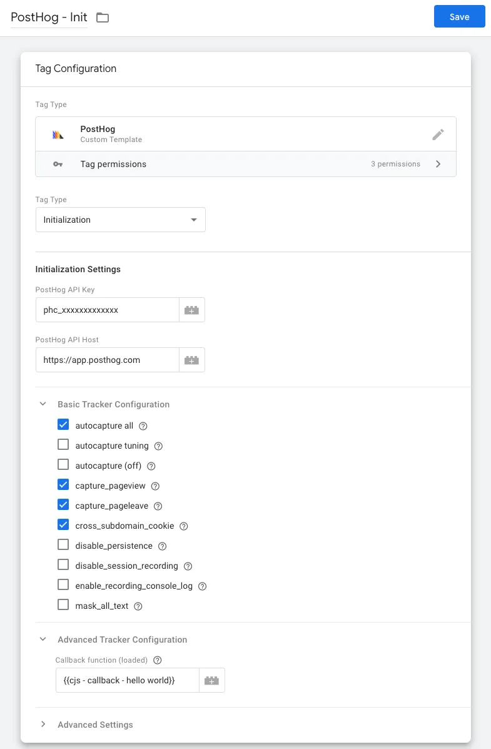Click the variable picker beside PostHog API Host
491x749 pixels.
[x=192, y=360]
